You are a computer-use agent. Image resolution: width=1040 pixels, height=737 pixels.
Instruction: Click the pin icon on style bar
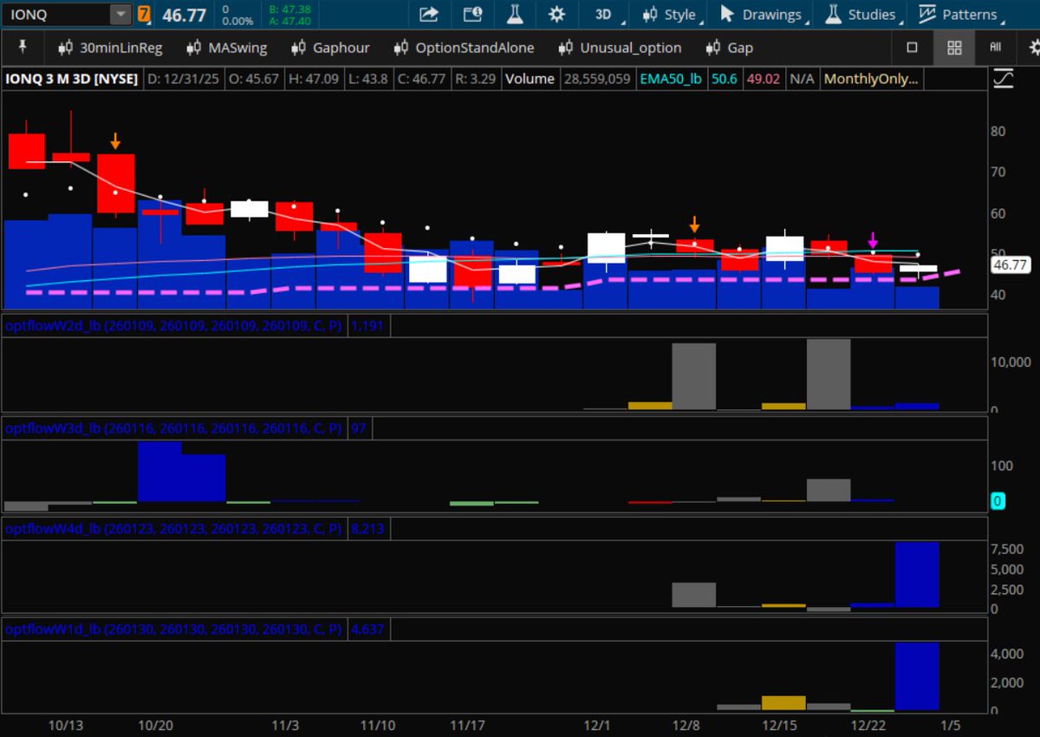coord(23,47)
